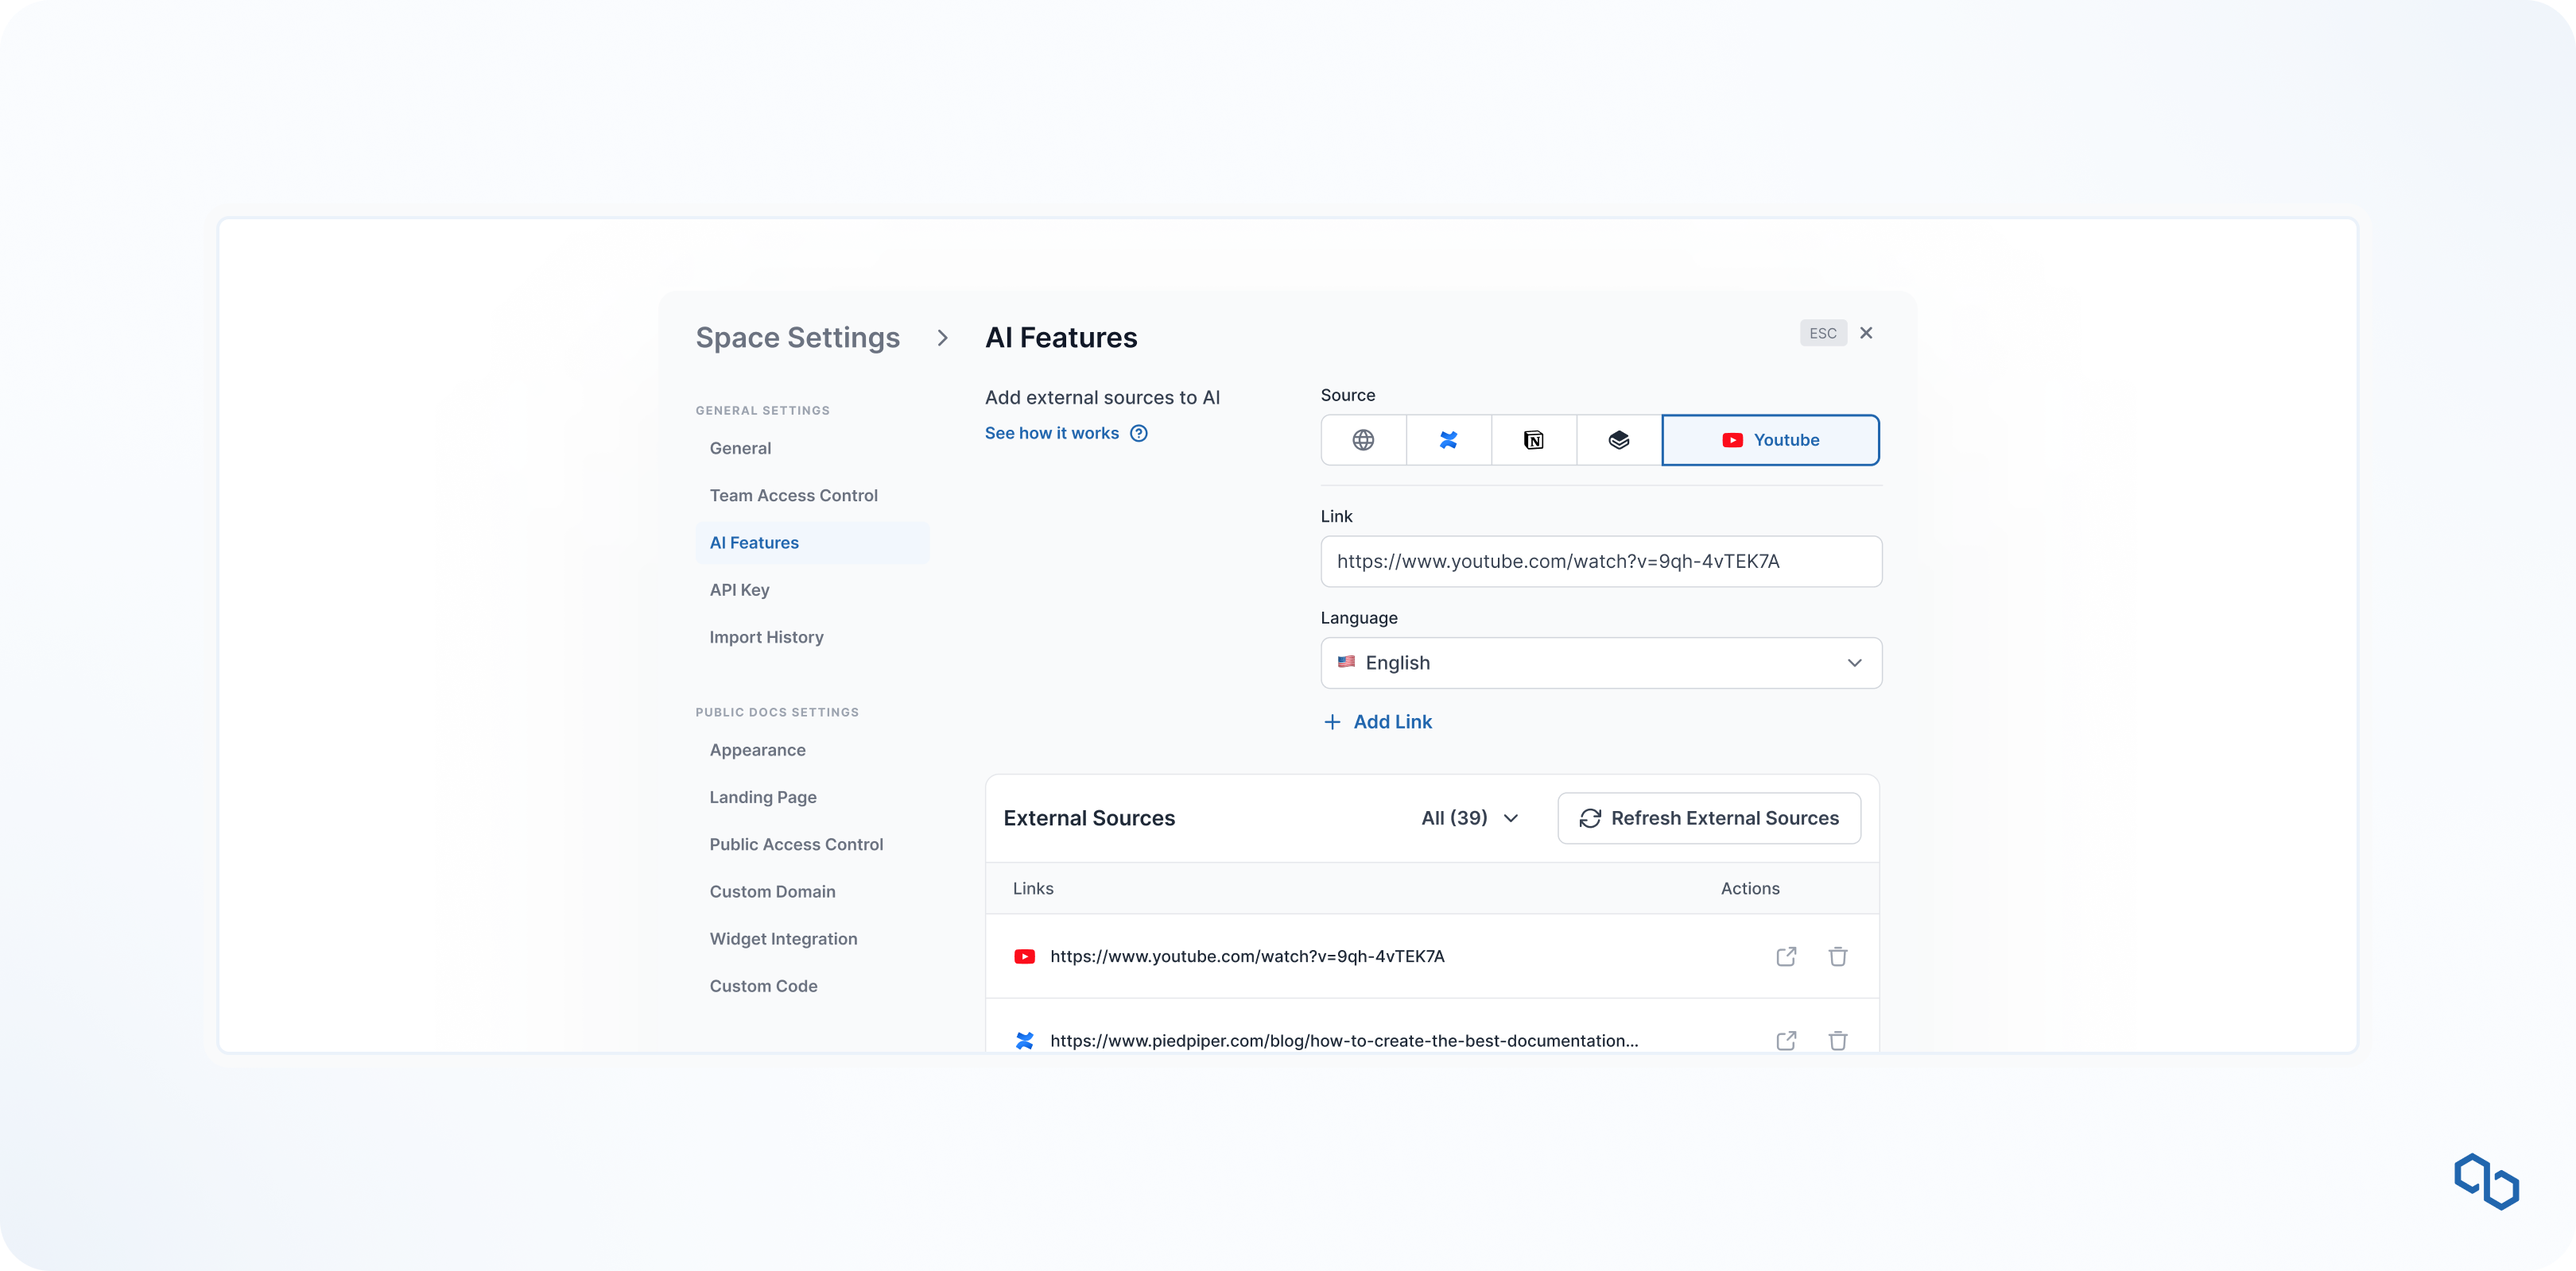The width and height of the screenshot is (2576, 1271).
Task: Delete the piedpiper.com external source
Action: (x=1838, y=1040)
